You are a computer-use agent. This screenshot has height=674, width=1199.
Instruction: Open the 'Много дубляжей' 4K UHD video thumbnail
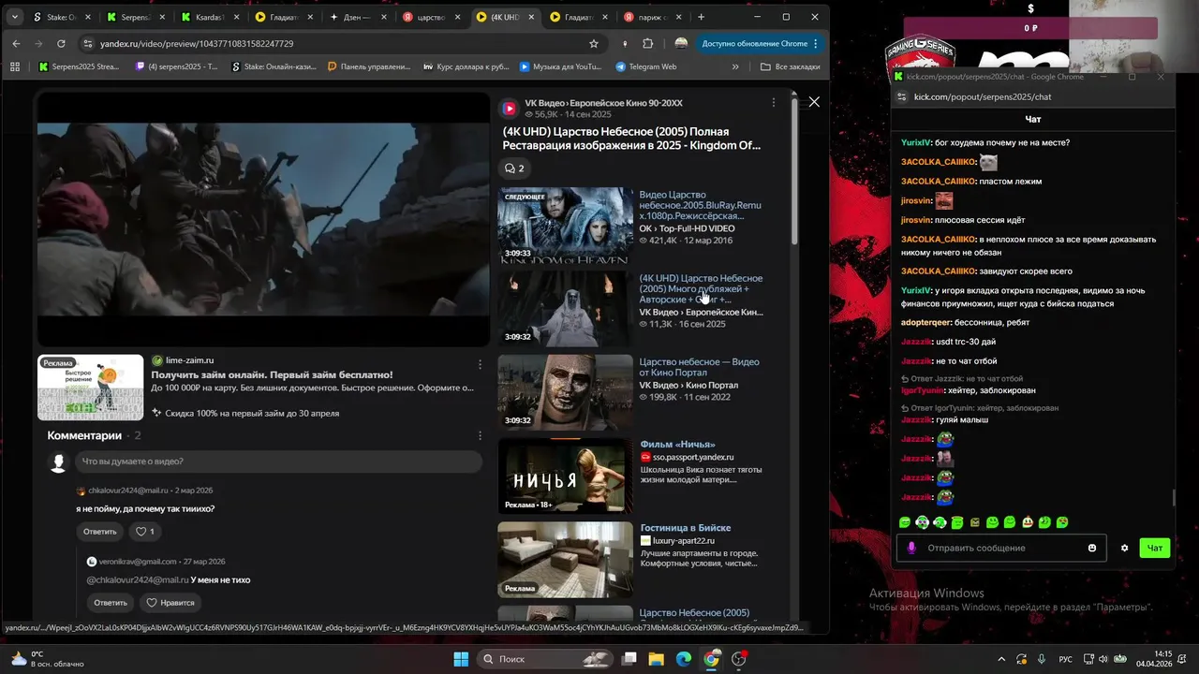[565, 309]
